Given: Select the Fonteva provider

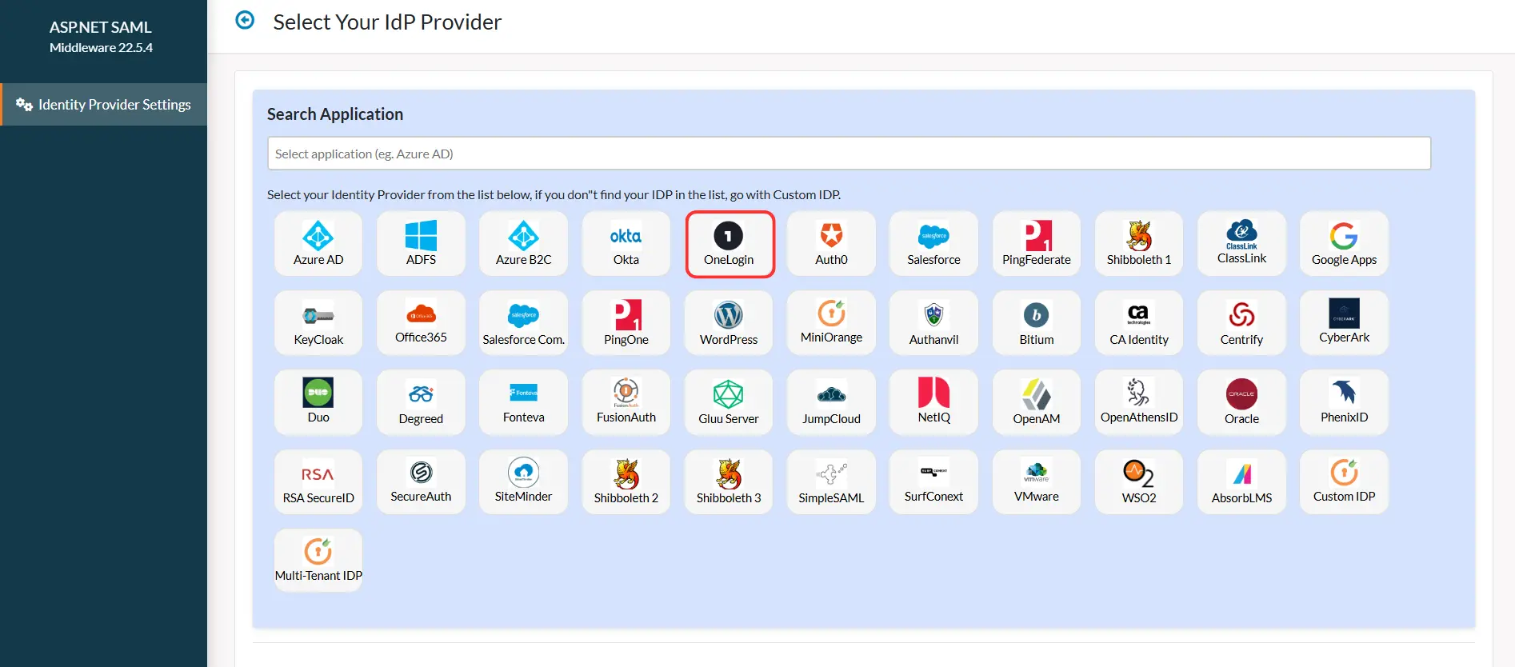Looking at the screenshot, I should 523,402.
